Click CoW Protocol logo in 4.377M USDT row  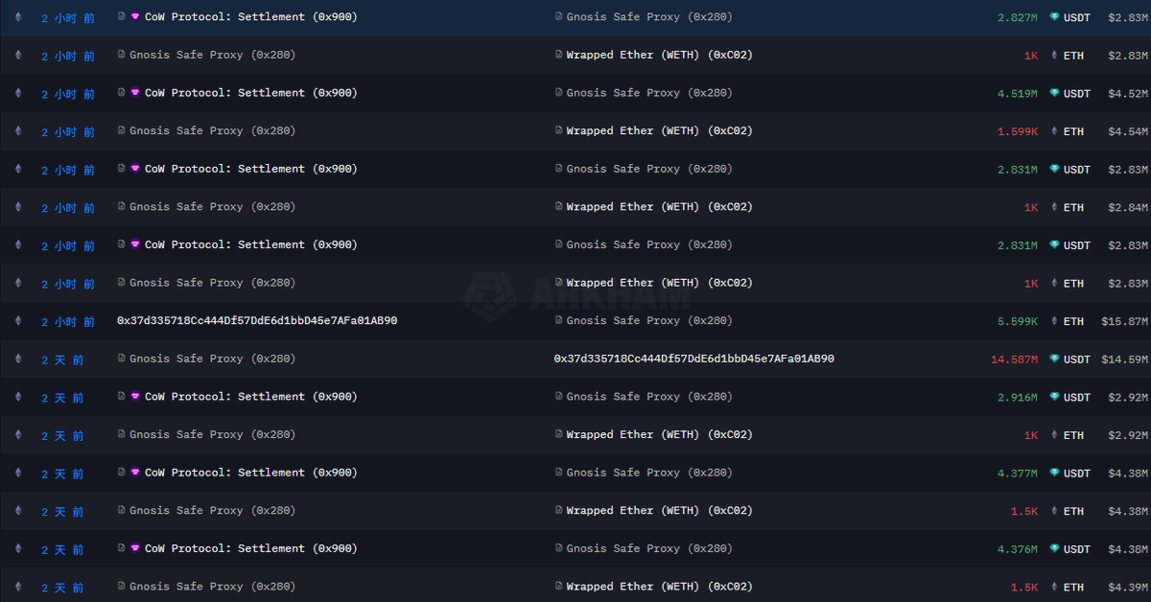(x=135, y=473)
